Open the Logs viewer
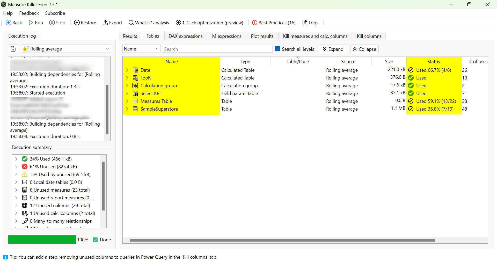Viewport: 497px width, 261px height. 310,23
